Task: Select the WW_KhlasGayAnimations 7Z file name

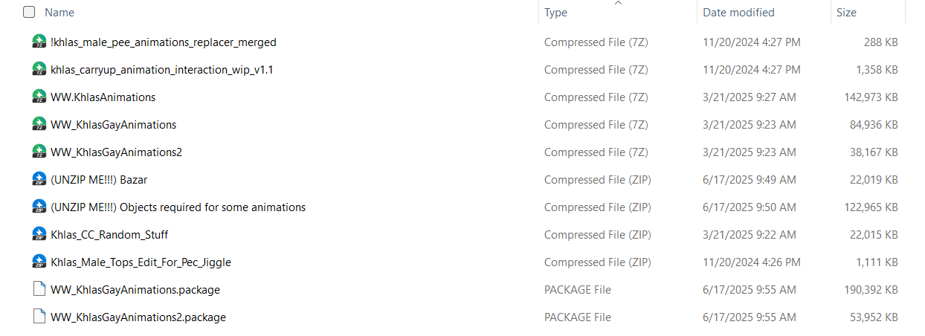Action: [114, 125]
